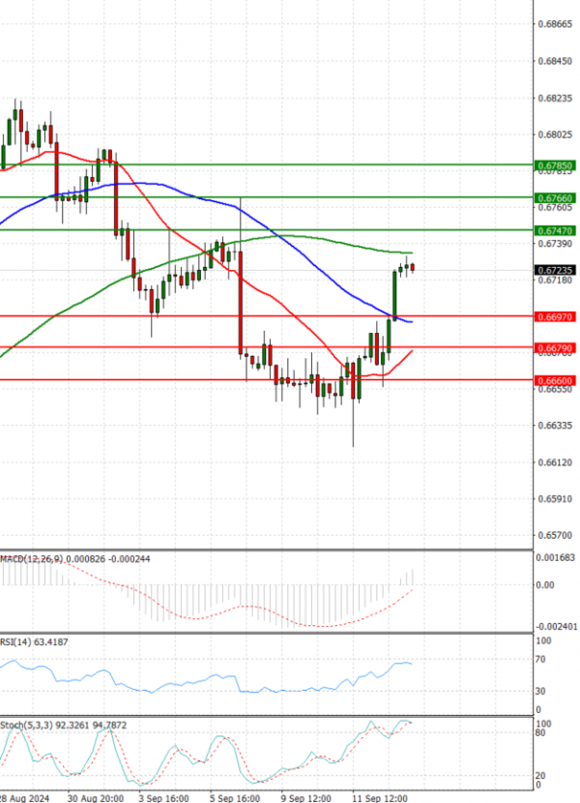Click the 0.66335 price axis value
This screenshot has height=803, width=580.
tap(555, 426)
